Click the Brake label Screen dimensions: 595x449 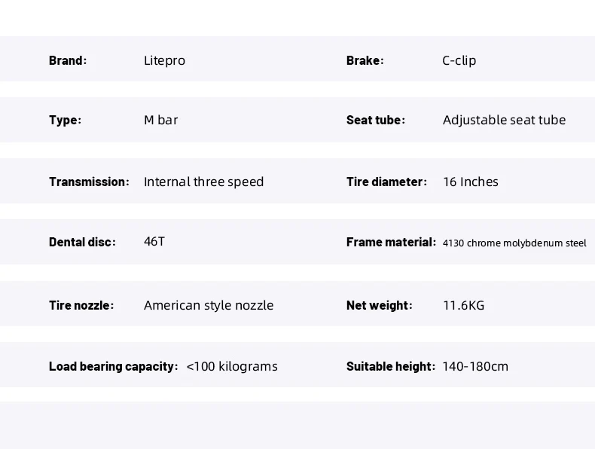pyautogui.click(x=365, y=60)
